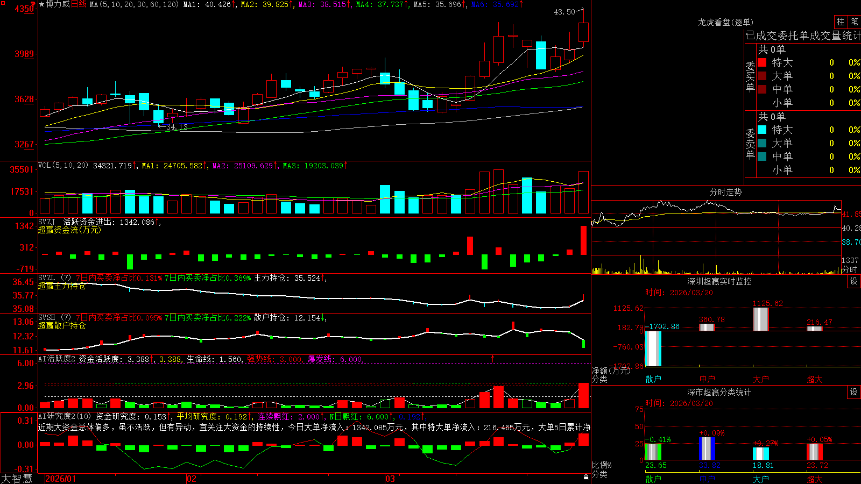Open the MA(5,10,20,30,60,120) indicator parameters
The width and height of the screenshot is (861, 484).
click(x=133, y=4)
